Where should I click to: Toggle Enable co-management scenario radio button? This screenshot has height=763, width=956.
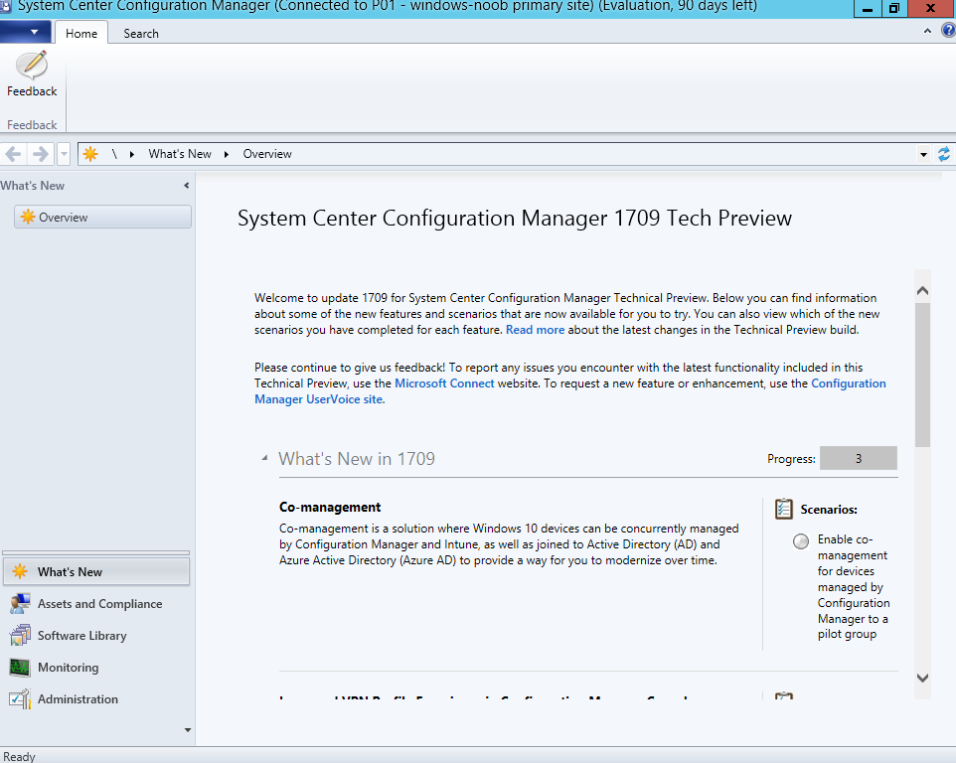pyautogui.click(x=801, y=541)
